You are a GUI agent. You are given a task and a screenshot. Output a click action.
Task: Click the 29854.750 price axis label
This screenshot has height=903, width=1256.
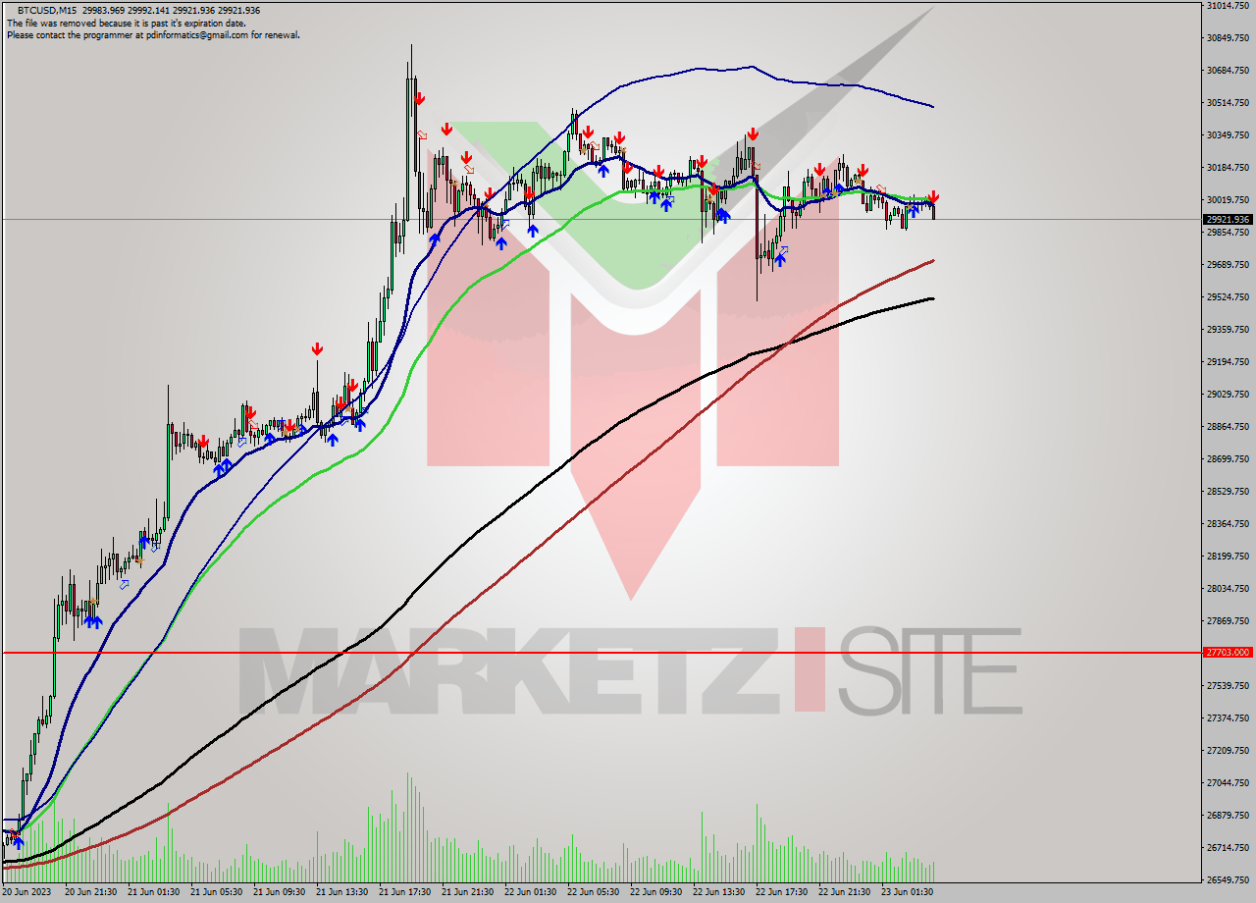coord(1228,233)
